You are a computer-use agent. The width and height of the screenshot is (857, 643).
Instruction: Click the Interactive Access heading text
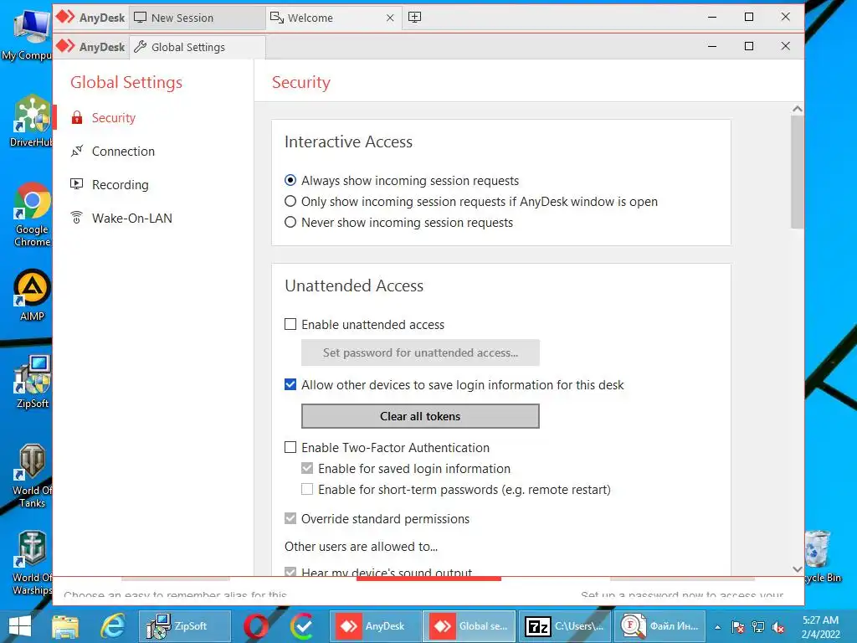point(348,141)
